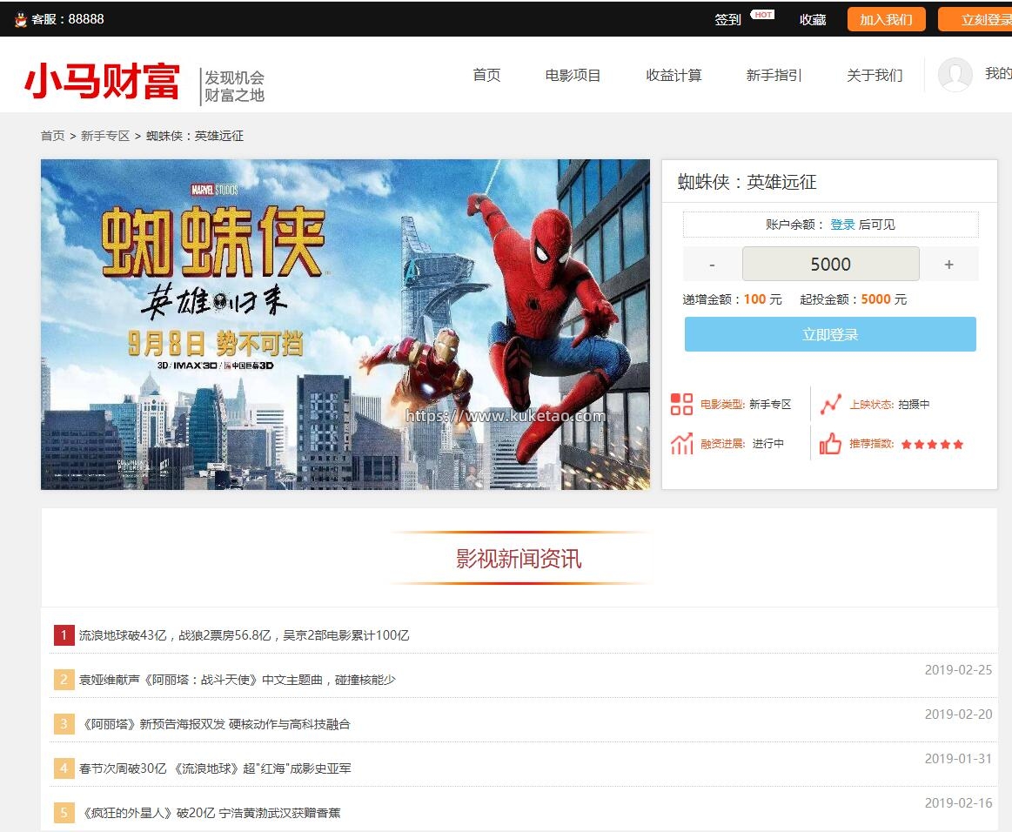1012x832 pixels.
Task: Increase the investment amount with plus button
Action: pos(948,264)
